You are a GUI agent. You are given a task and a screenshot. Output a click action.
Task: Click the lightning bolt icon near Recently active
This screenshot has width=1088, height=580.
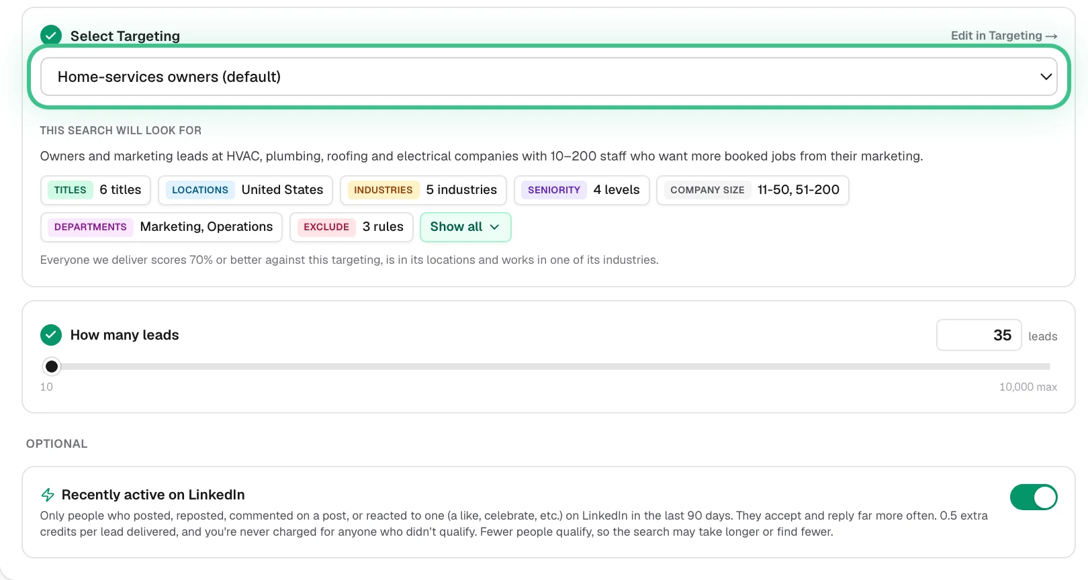pos(48,495)
